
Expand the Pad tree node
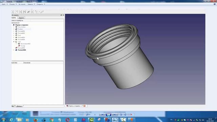tap(14, 35)
